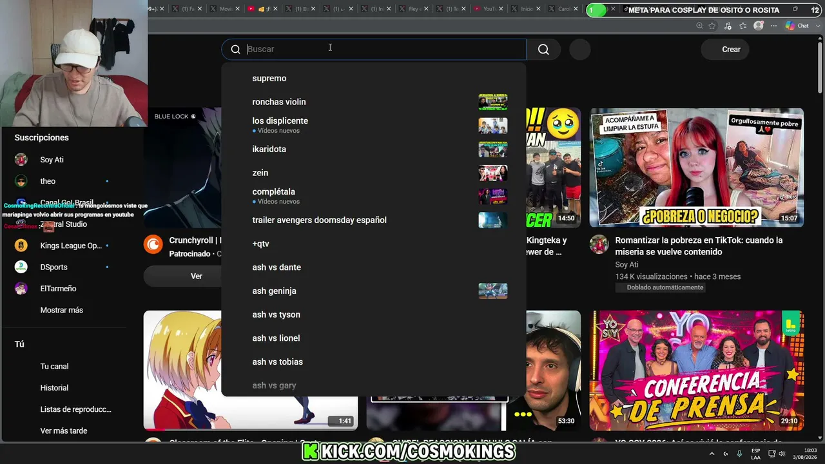Play the Conferencia de Prensa video thumbnail
The width and height of the screenshot is (825, 464).
(697, 371)
